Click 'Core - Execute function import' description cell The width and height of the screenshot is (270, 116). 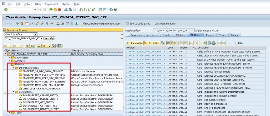point(231,72)
